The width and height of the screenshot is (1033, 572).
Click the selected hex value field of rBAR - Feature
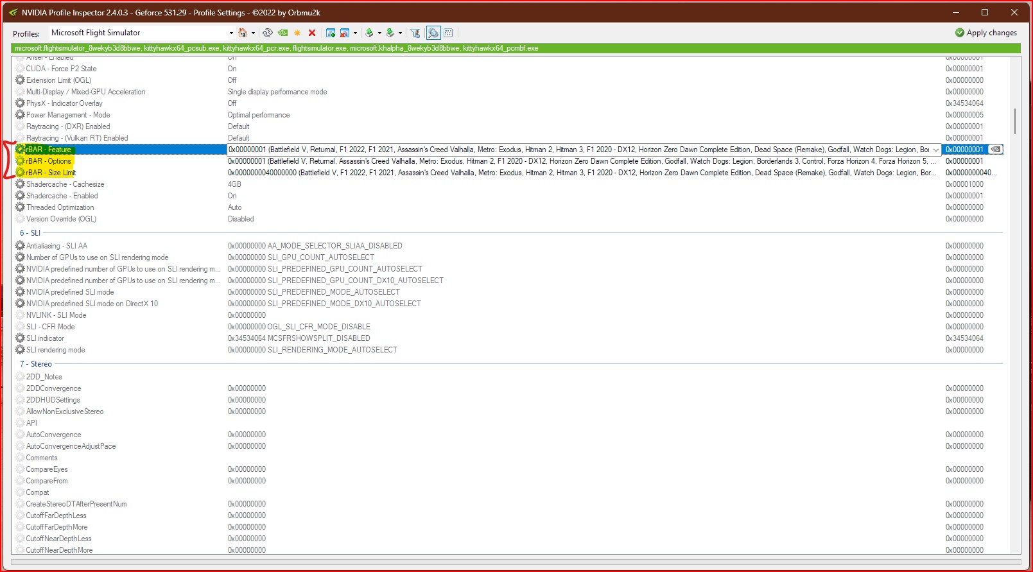pyautogui.click(x=964, y=150)
